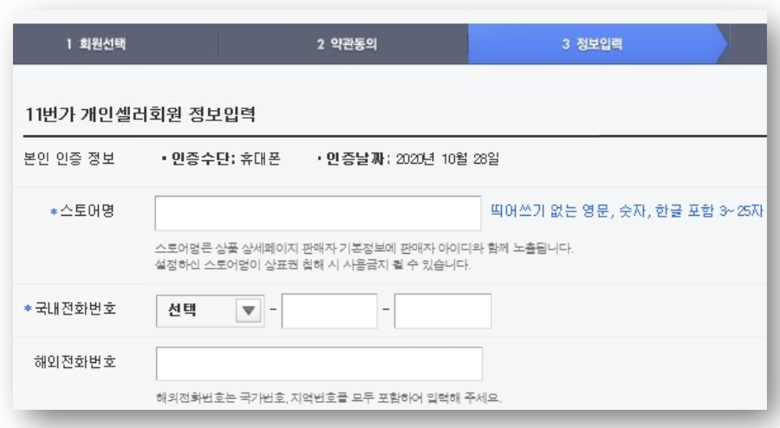Click the last 국내전화번호 number field
The image size is (780, 428).
pos(443,311)
